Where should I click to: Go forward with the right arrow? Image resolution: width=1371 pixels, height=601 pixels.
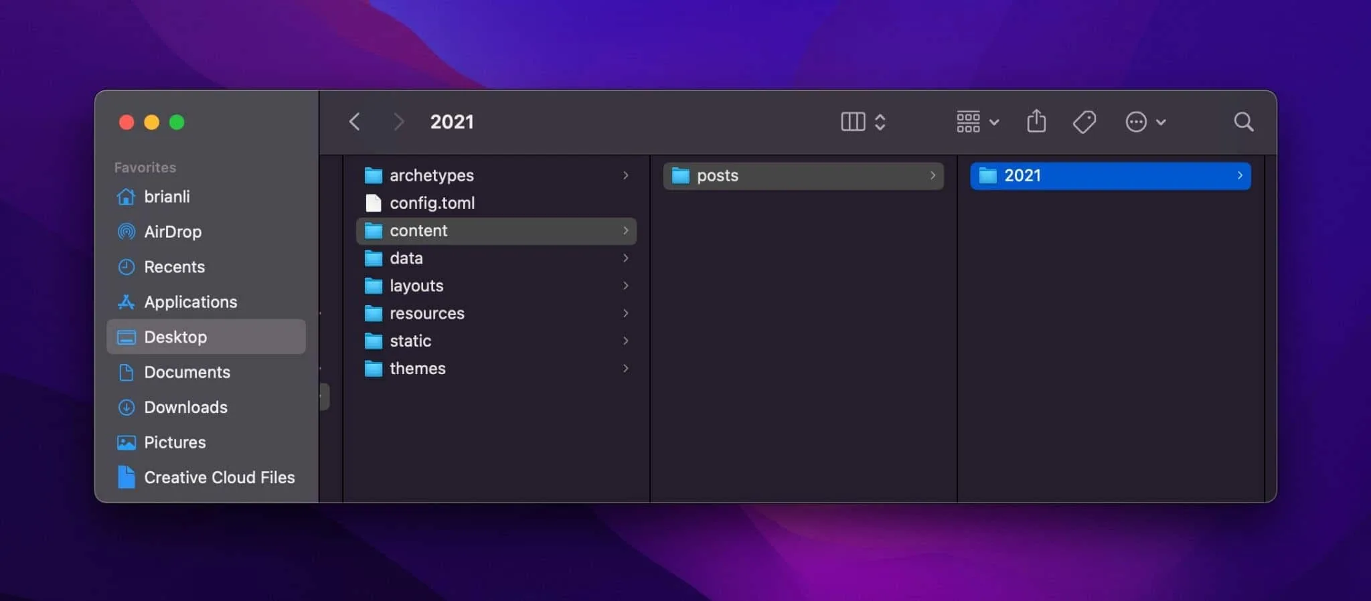tap(398, 122)
